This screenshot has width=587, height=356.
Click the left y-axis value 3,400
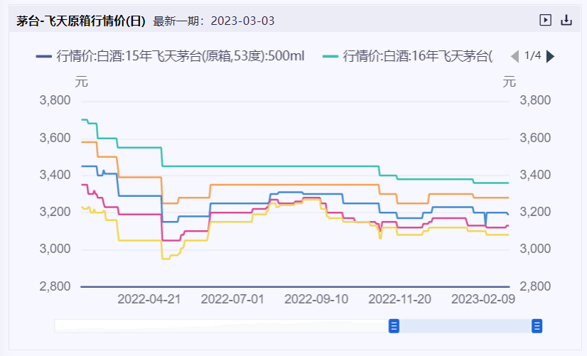pos(55,174)
